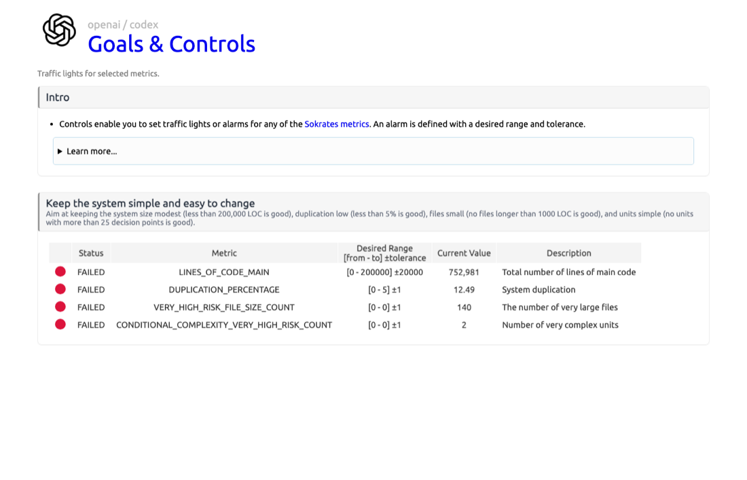Click red status dot for LINES_OF_CODE_MAIN

tap(60, 272)
